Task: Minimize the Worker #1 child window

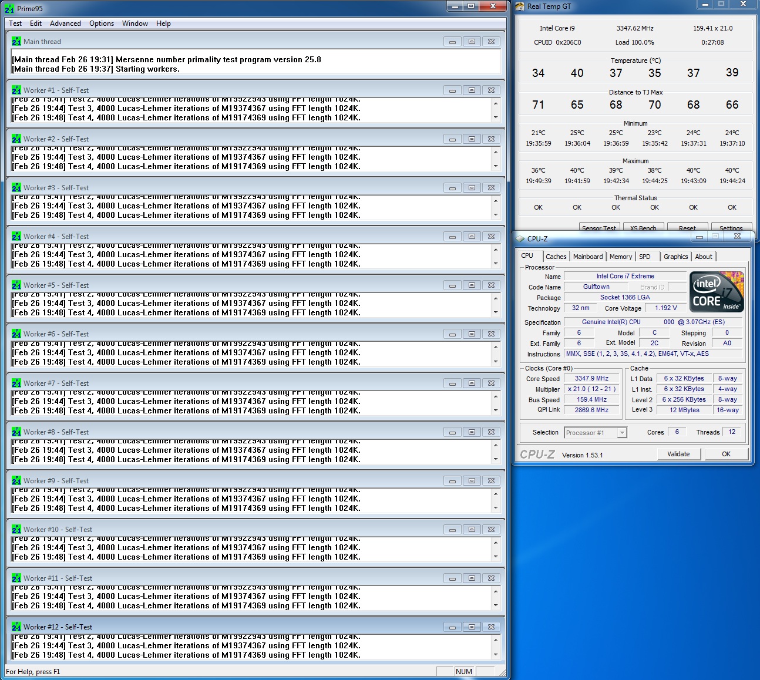Action: [x=452, y=90]
